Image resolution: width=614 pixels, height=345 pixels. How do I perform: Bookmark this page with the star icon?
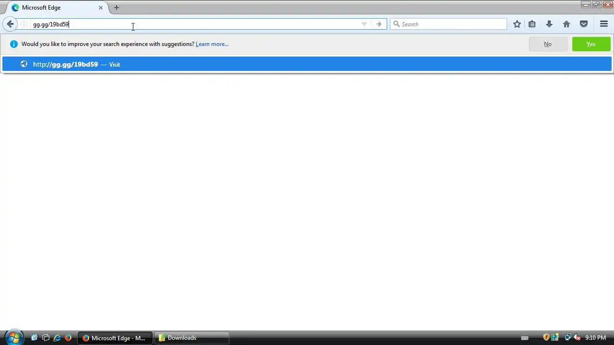(x=517, y=24)
